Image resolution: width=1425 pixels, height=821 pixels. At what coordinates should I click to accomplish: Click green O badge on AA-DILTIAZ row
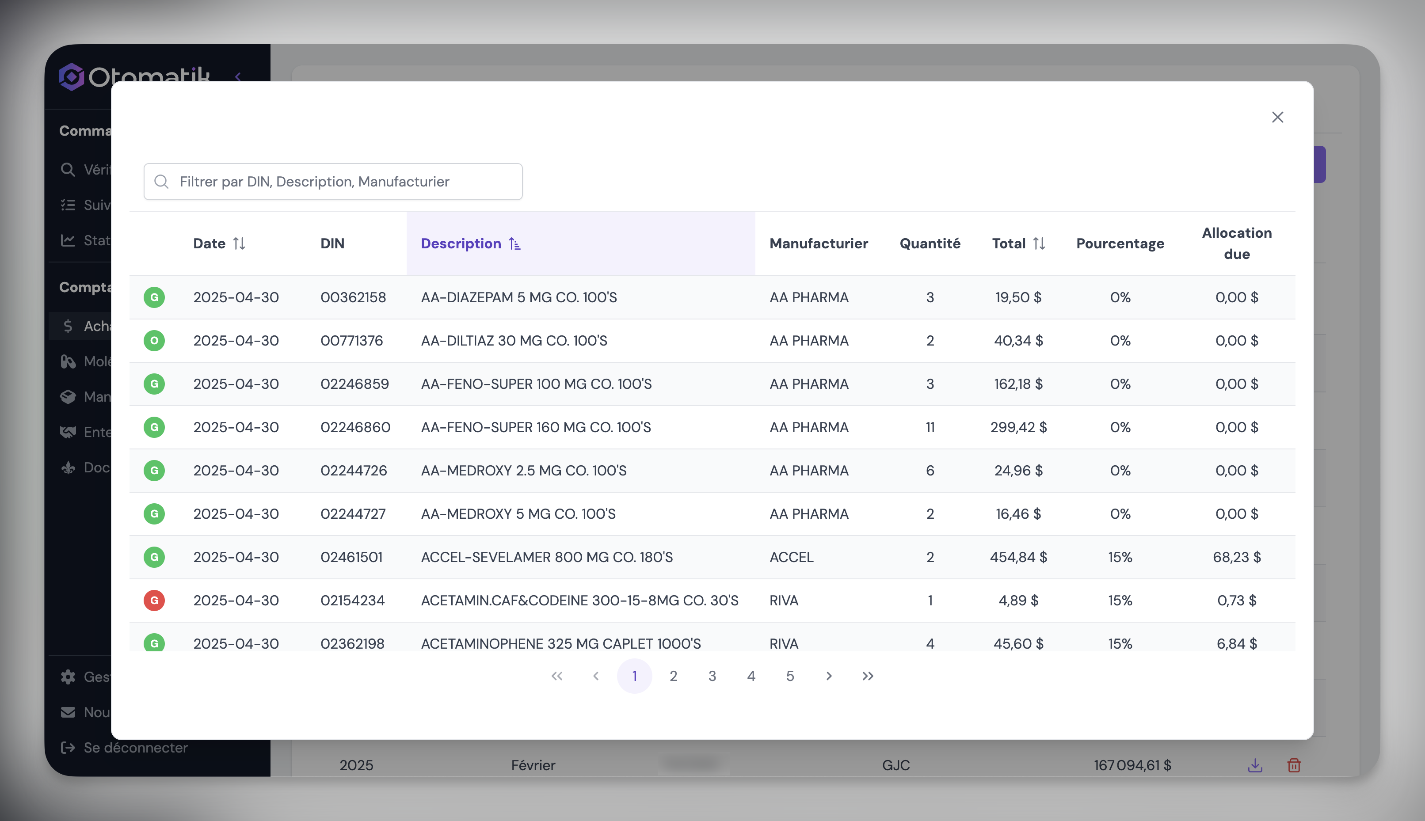(154, 341)
